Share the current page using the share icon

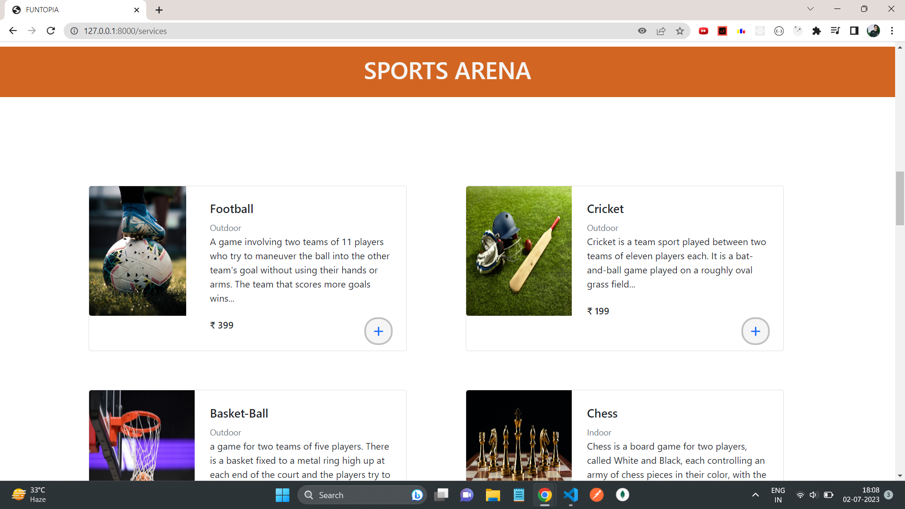(x=661, y=31)
